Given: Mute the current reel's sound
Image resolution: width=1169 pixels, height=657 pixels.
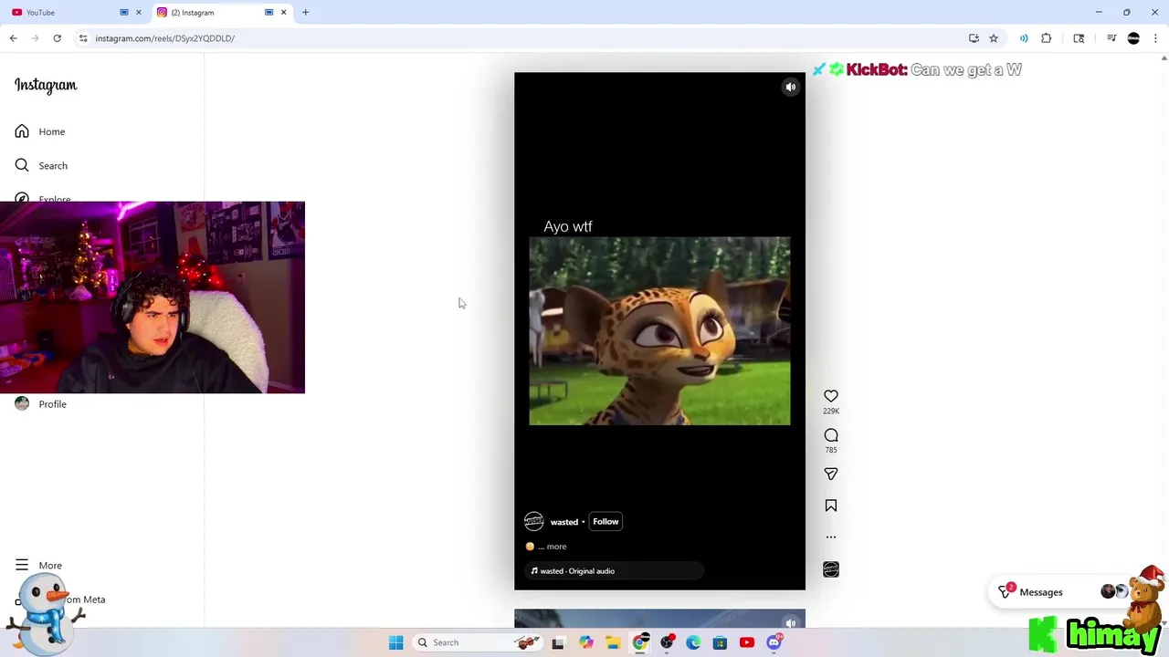Looking at the screenshot, I should (x=791, y=87).
